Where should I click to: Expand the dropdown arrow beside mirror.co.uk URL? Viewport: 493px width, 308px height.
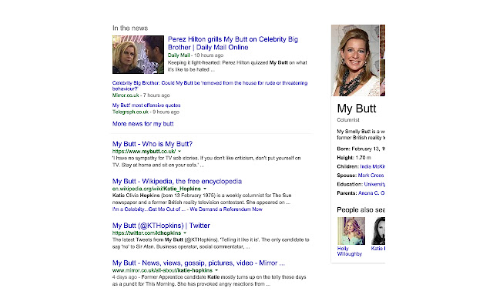tap(216, 270)
